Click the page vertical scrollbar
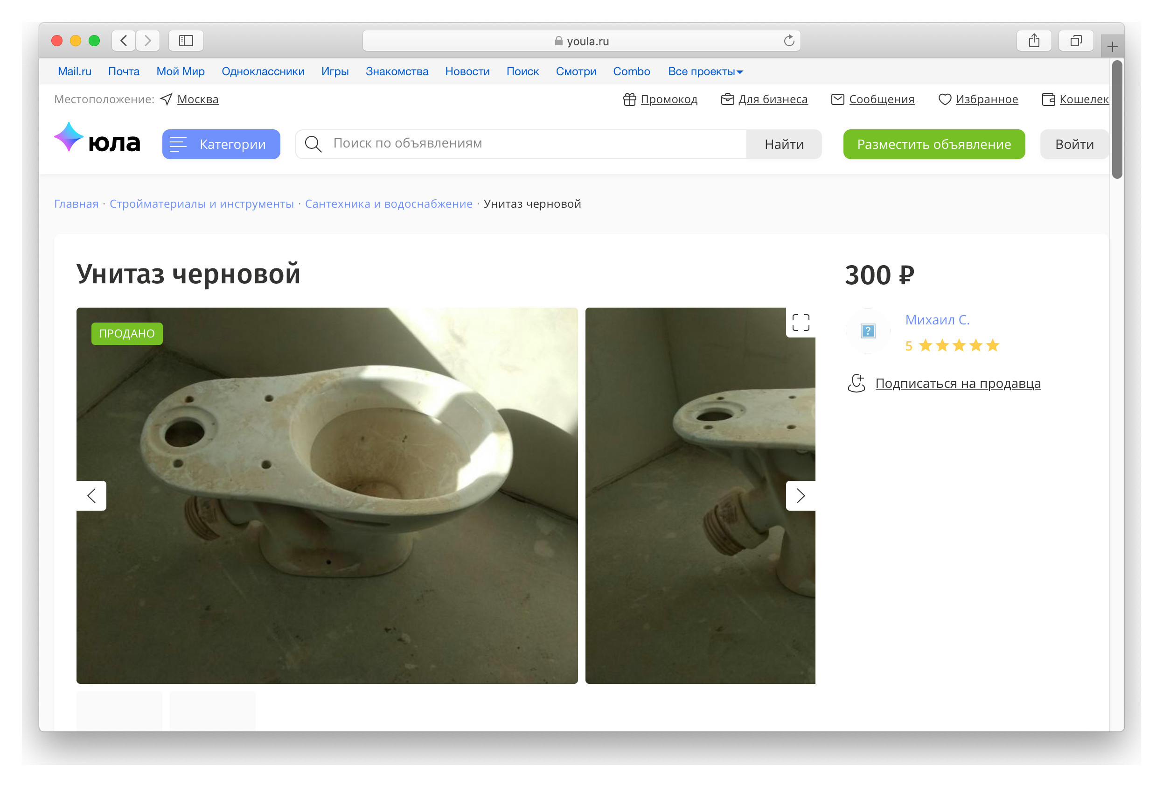 [1117, 120]
